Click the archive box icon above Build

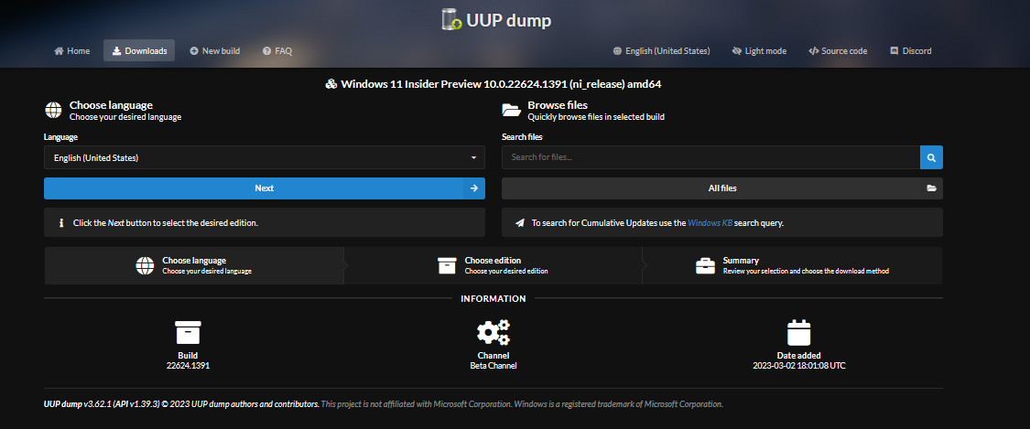(188, 333)
